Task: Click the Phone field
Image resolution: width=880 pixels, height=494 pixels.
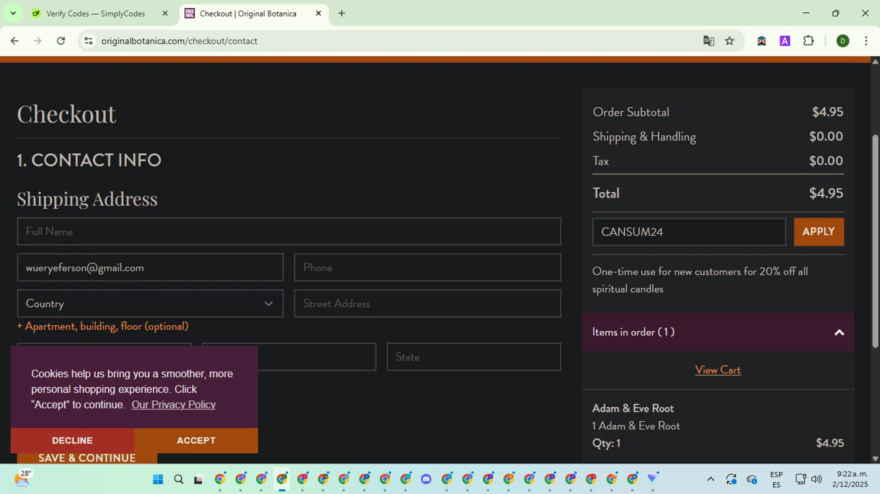Action: pos(428,268)
